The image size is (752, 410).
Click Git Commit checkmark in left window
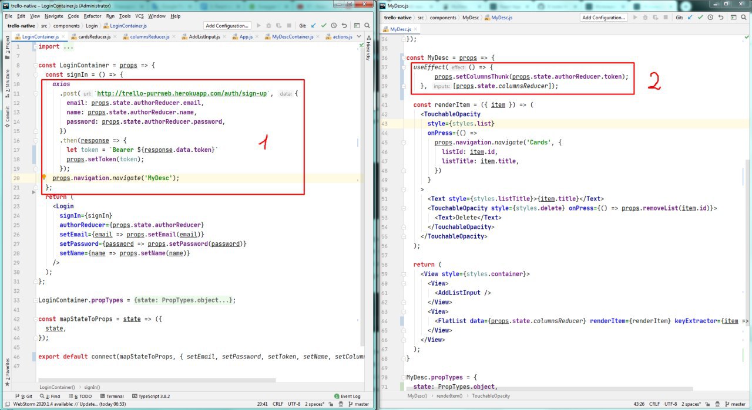[x=323, y=26]
